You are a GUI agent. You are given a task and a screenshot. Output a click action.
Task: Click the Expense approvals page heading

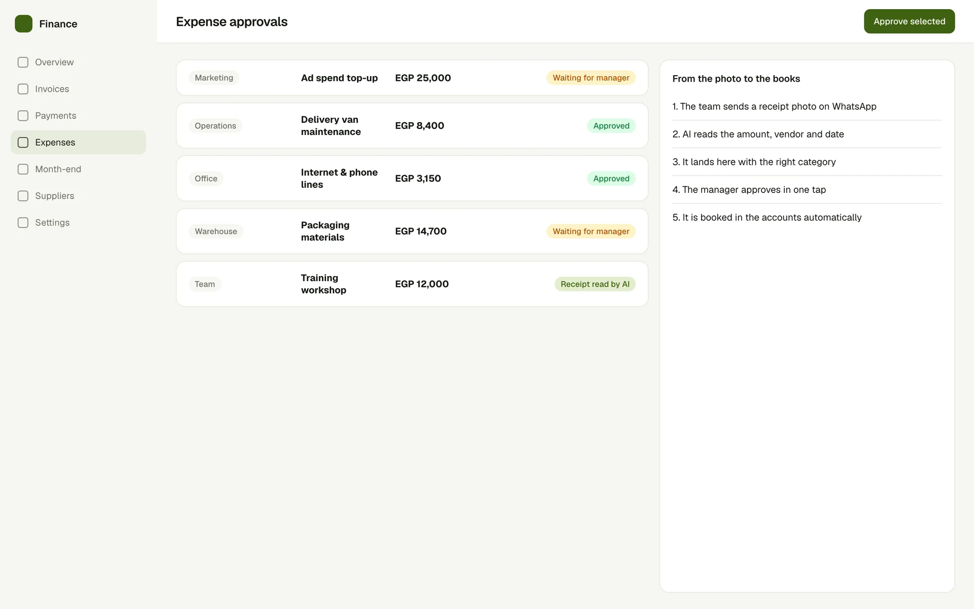point(232,22)
